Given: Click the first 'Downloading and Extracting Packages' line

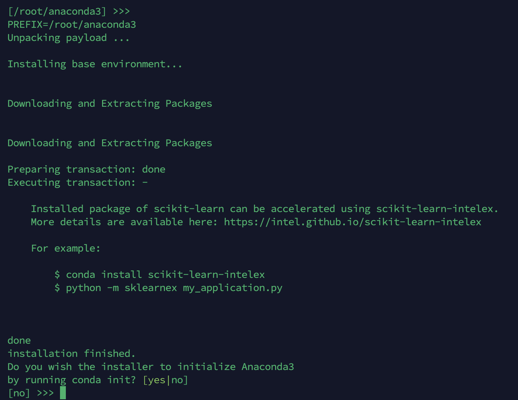Looking at the screenshot, I should click(110, 104).
